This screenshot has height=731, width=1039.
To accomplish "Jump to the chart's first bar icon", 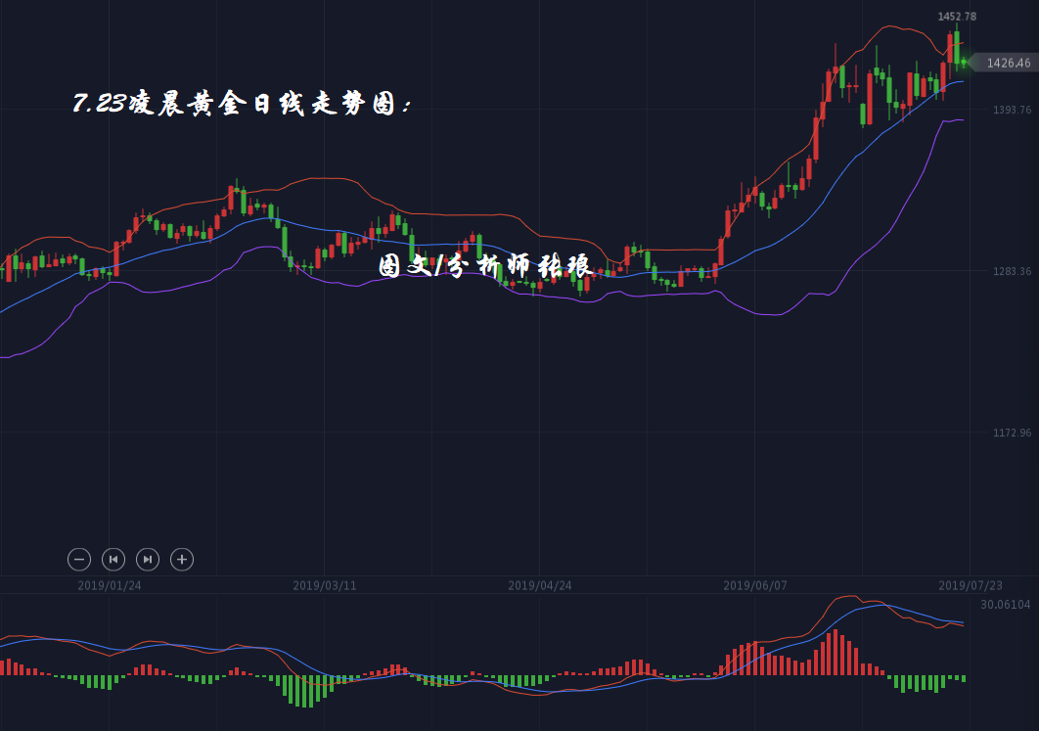I will (x=113, y=560).
